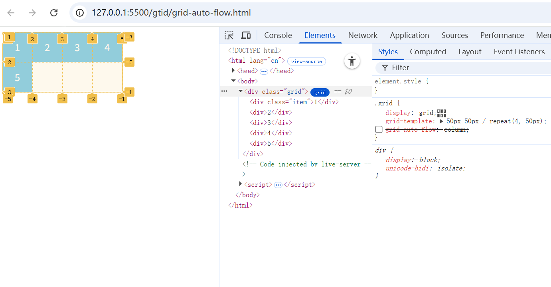Open site information icon in address bar
551x287 pixels.
(80, 13)
